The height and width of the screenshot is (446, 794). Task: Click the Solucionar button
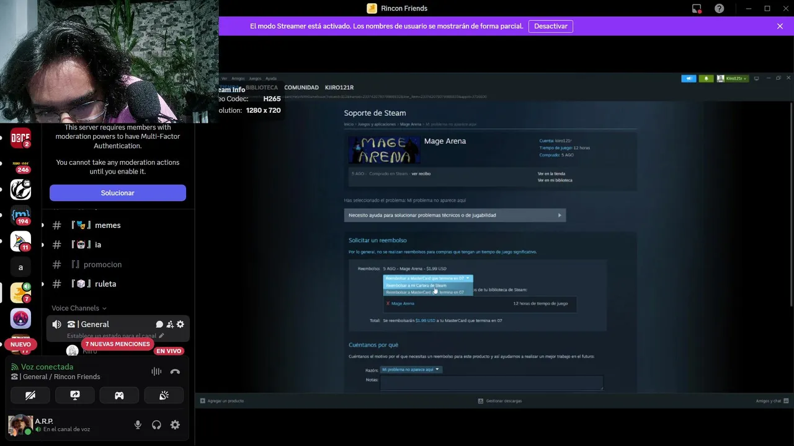click(x=118, y=193)
